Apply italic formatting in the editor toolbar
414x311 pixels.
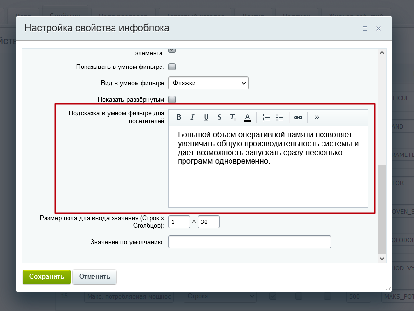192,117
